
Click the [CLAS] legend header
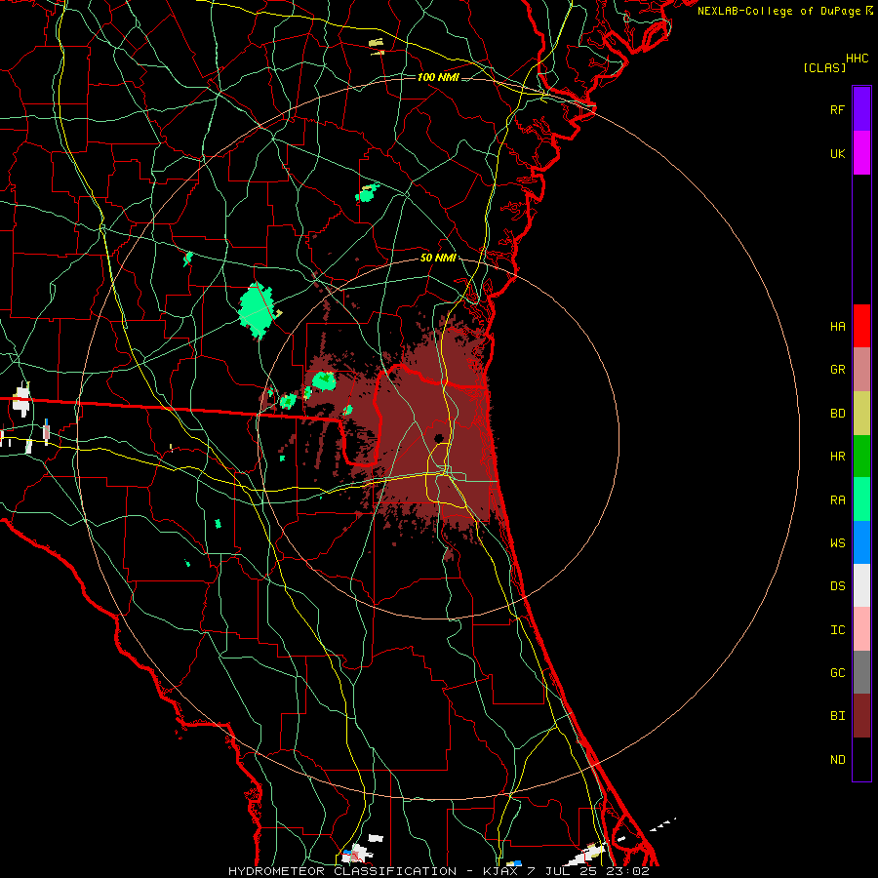pyautogui.click(x=824, y=67)
